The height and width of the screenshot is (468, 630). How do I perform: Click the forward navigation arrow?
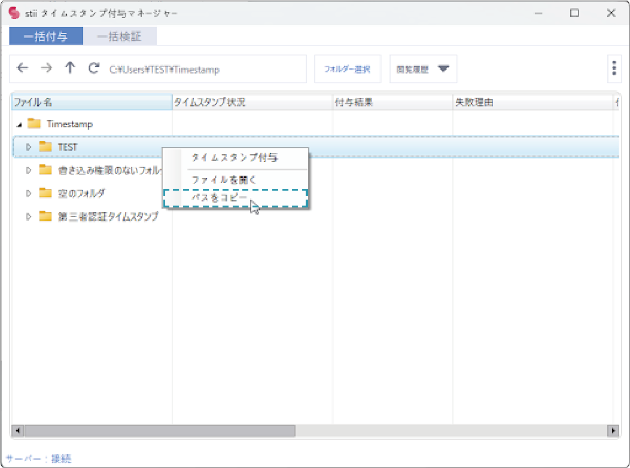pos(46,68)
